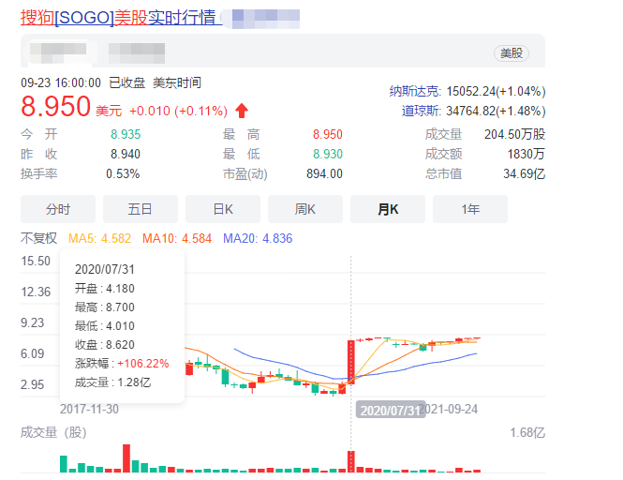Click the 美股 market badge
The height and width of the screenshot is (480, 623).
click(x=512, y=52)
